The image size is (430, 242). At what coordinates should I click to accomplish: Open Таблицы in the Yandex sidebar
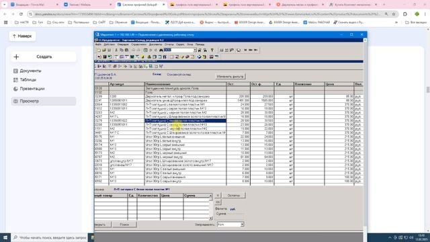pos(28,80)
